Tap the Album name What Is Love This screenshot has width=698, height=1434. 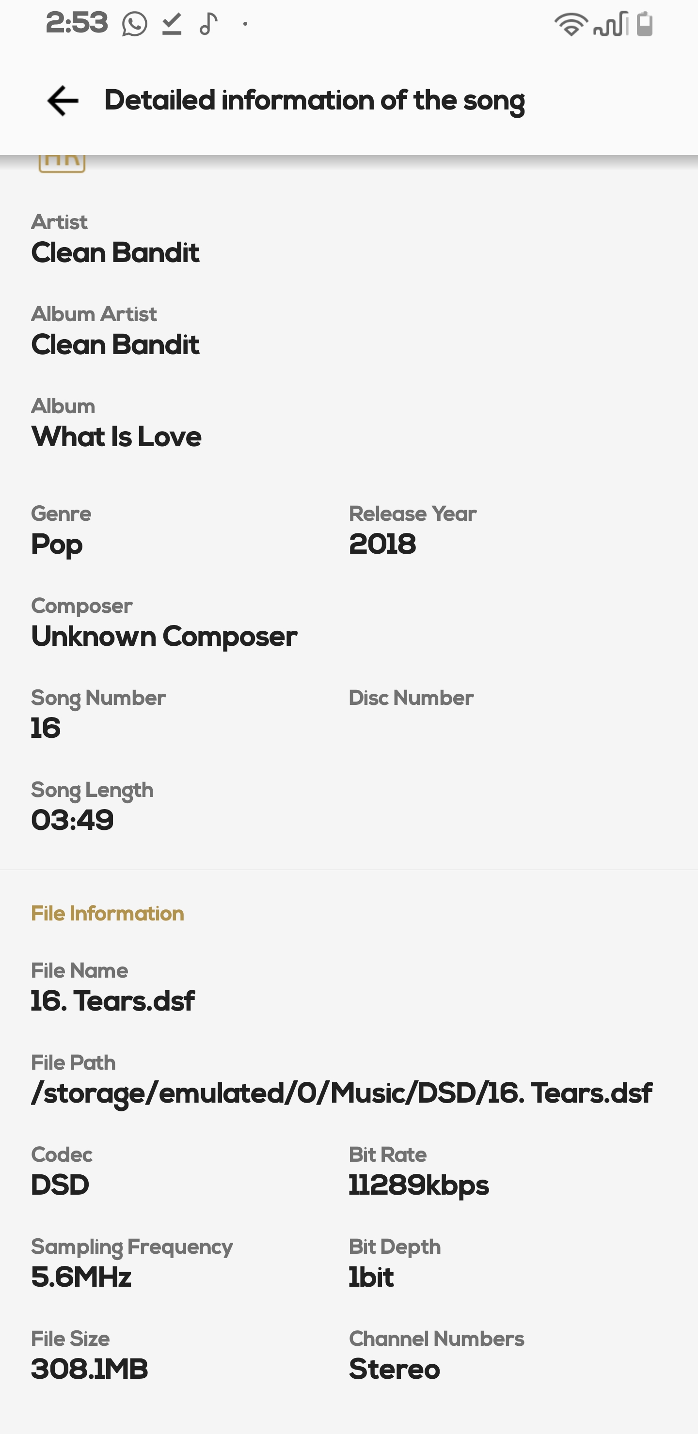tap(116, 436)
